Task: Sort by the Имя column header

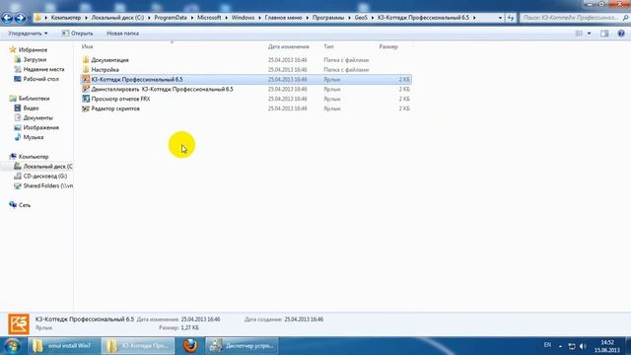Action: pyautogui.click(x=88, y=46)
